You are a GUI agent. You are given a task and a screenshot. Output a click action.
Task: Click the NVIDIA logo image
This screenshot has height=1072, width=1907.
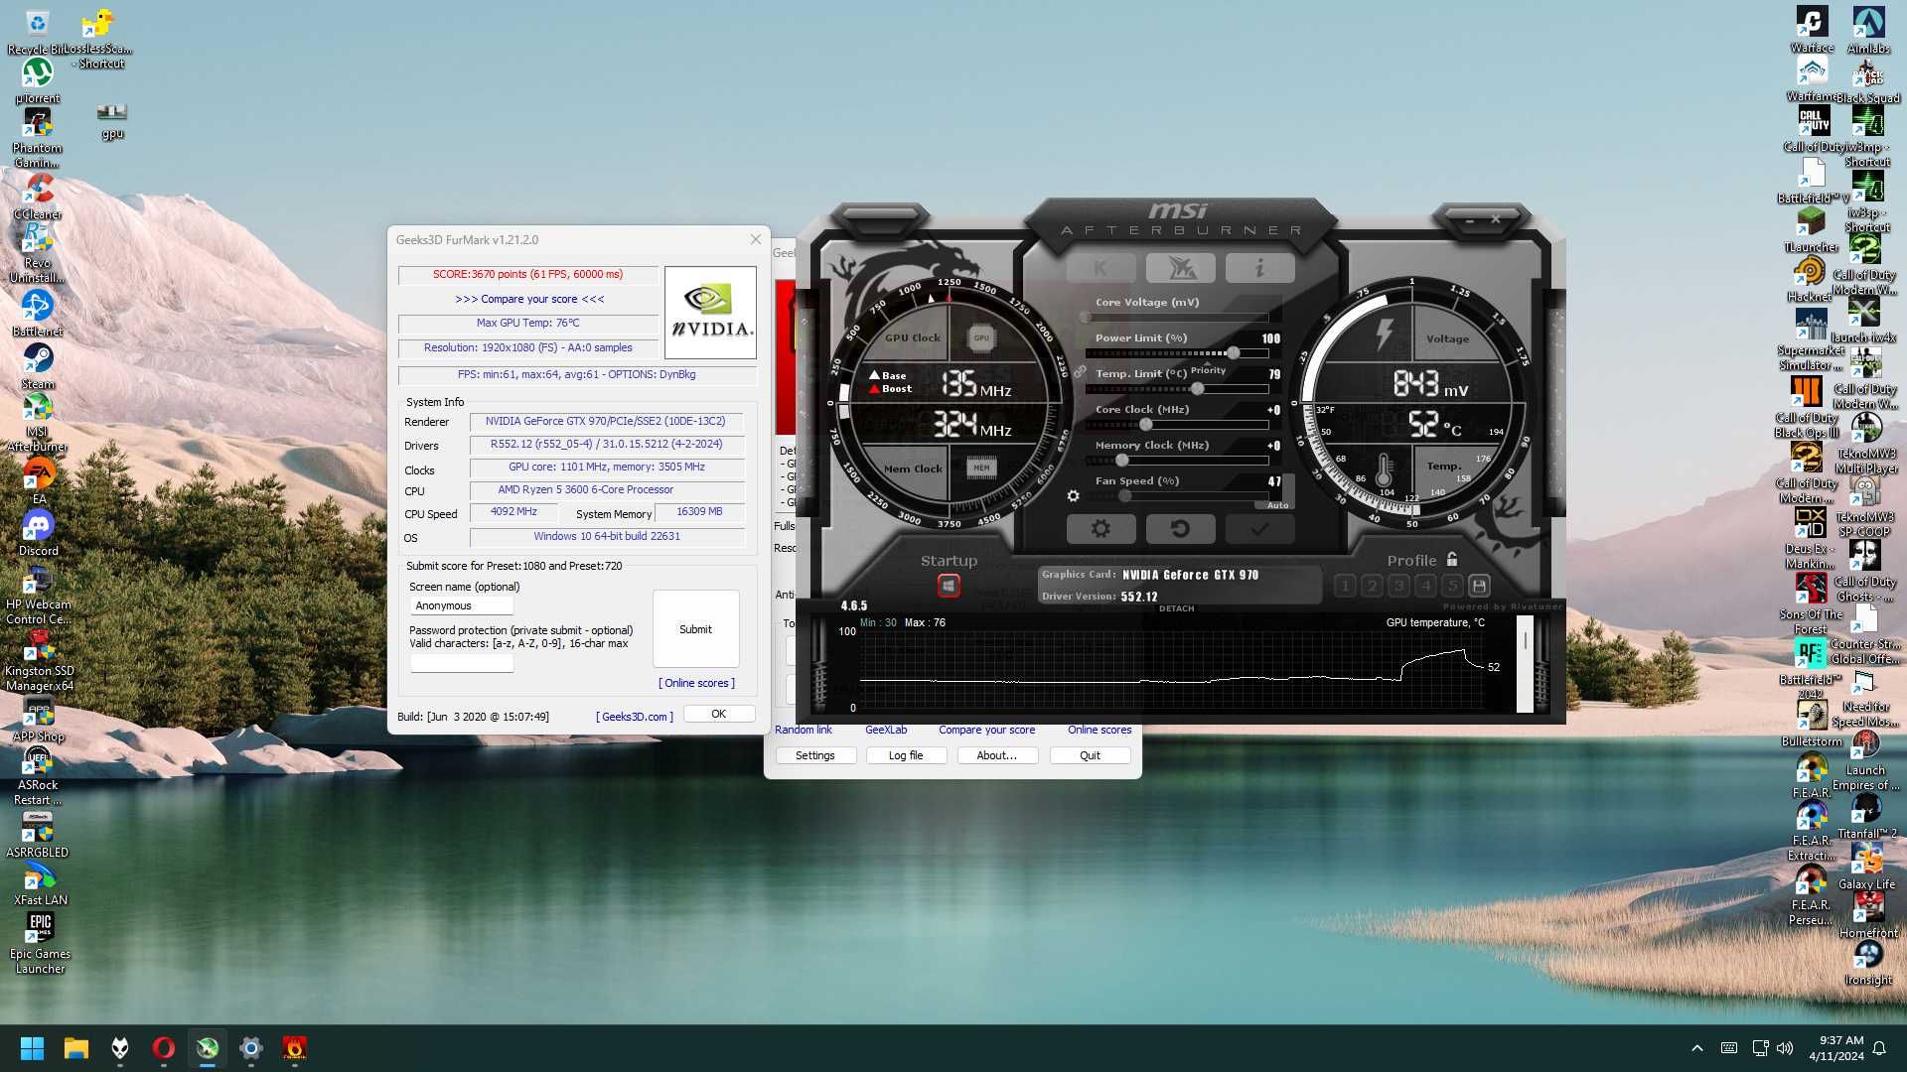(710, 313)
